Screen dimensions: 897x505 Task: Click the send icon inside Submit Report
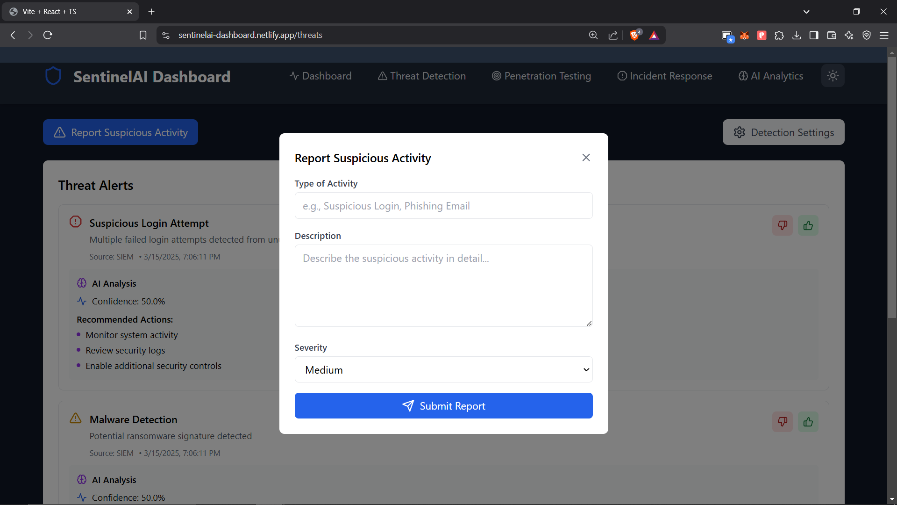pyautogui.click(x=408, y=406)
